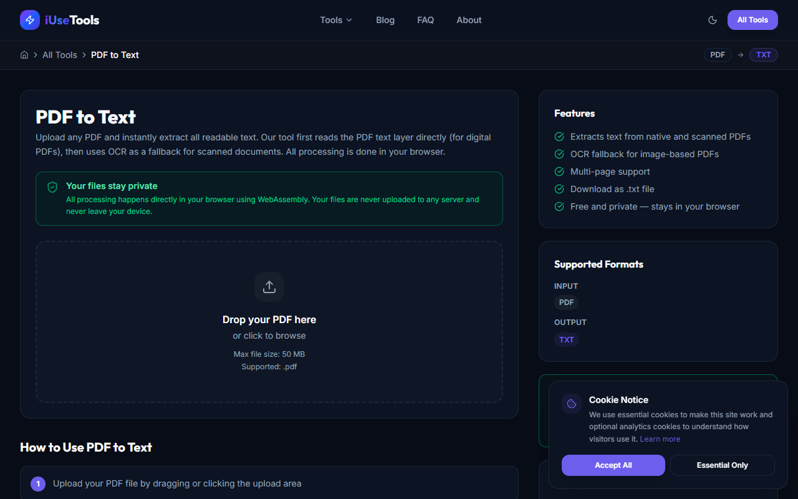Click the All Tools button in the header
Viewport: 798px width, 499px height.
pyautogui.click(x=752, y=19)
